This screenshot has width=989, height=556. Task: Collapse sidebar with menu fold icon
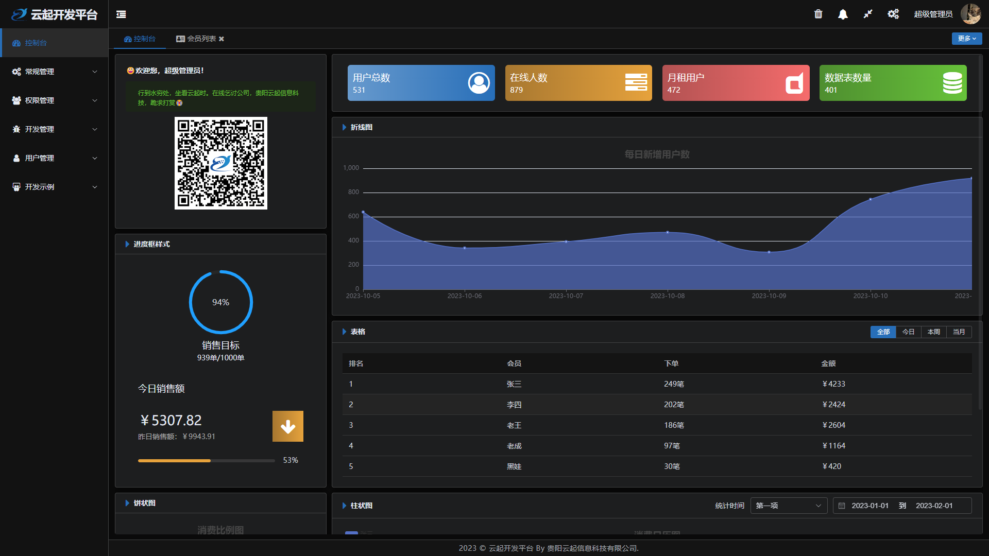click(x=121, y=14)
